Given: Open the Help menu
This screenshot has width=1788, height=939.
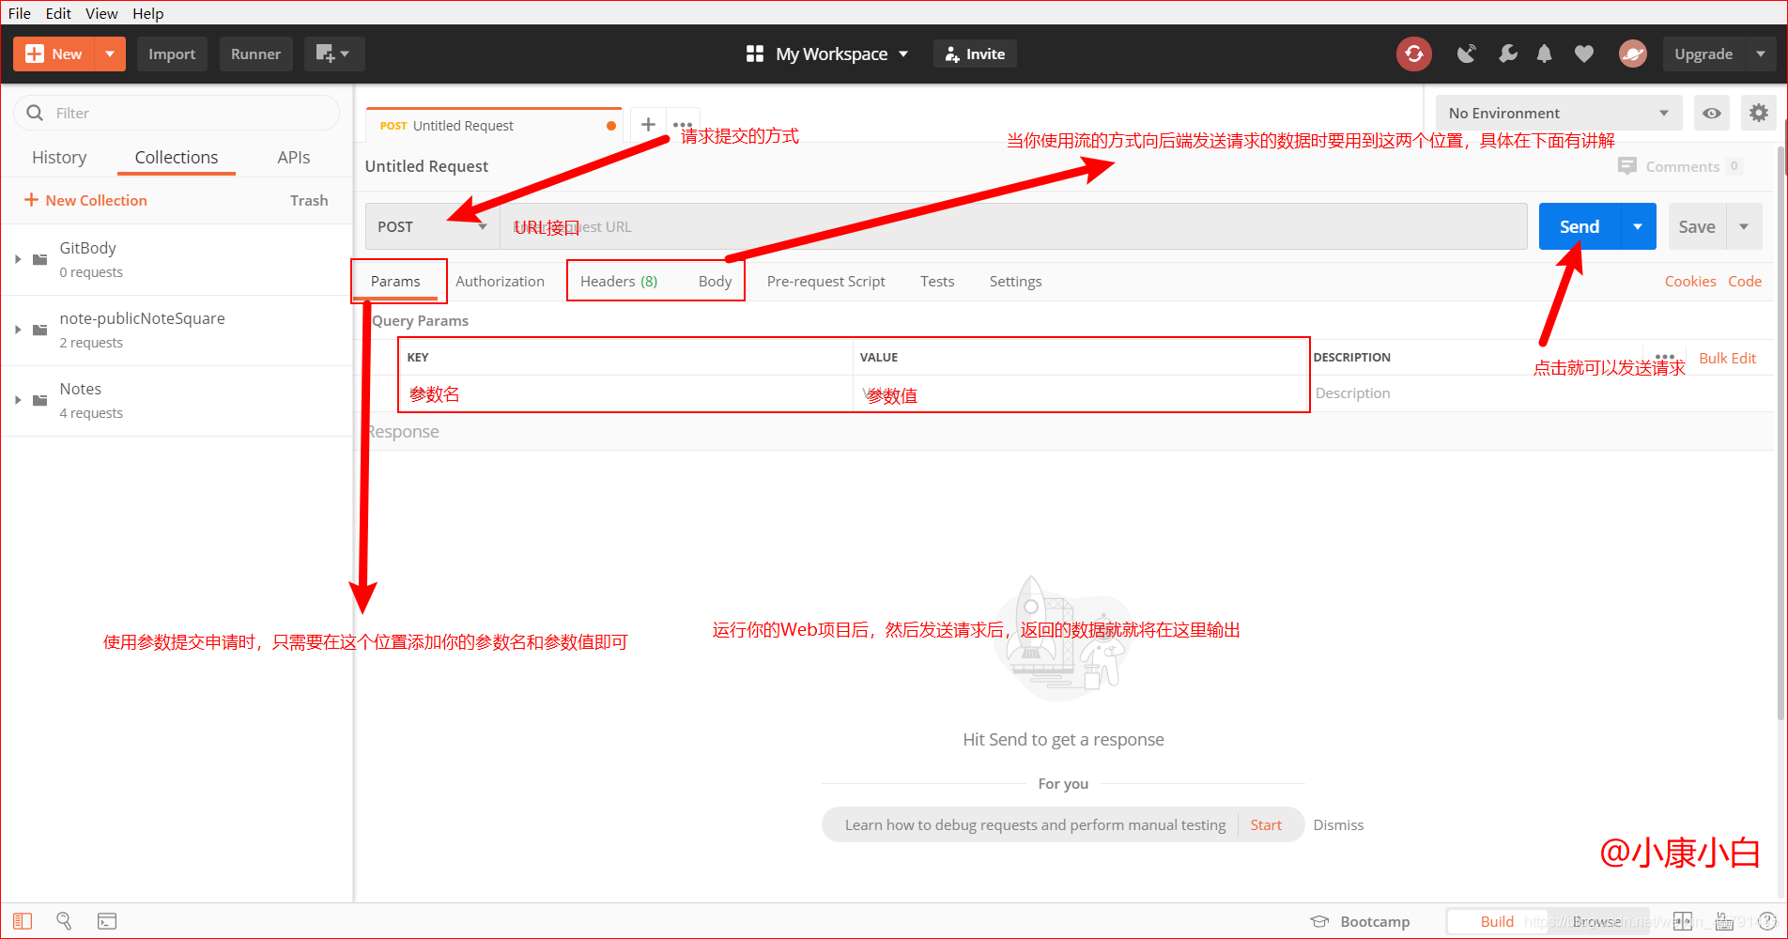Looking at the screenshot, I should click(x=148, y=13).
